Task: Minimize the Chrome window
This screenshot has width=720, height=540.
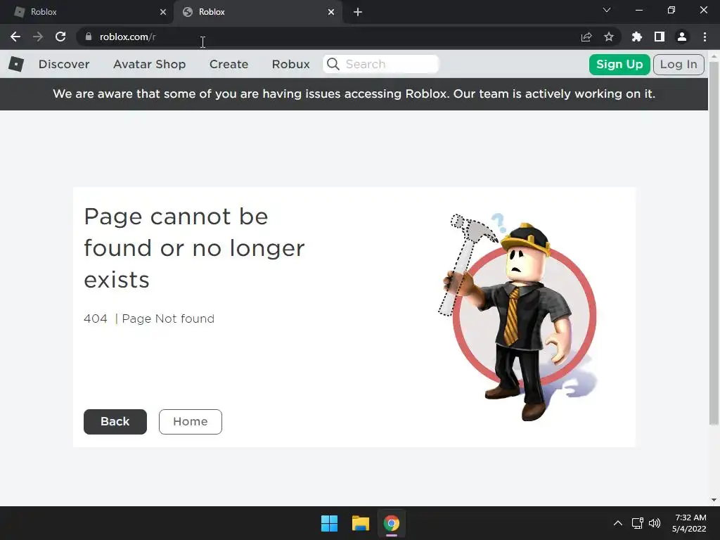Action: click(x=638, y=10)
